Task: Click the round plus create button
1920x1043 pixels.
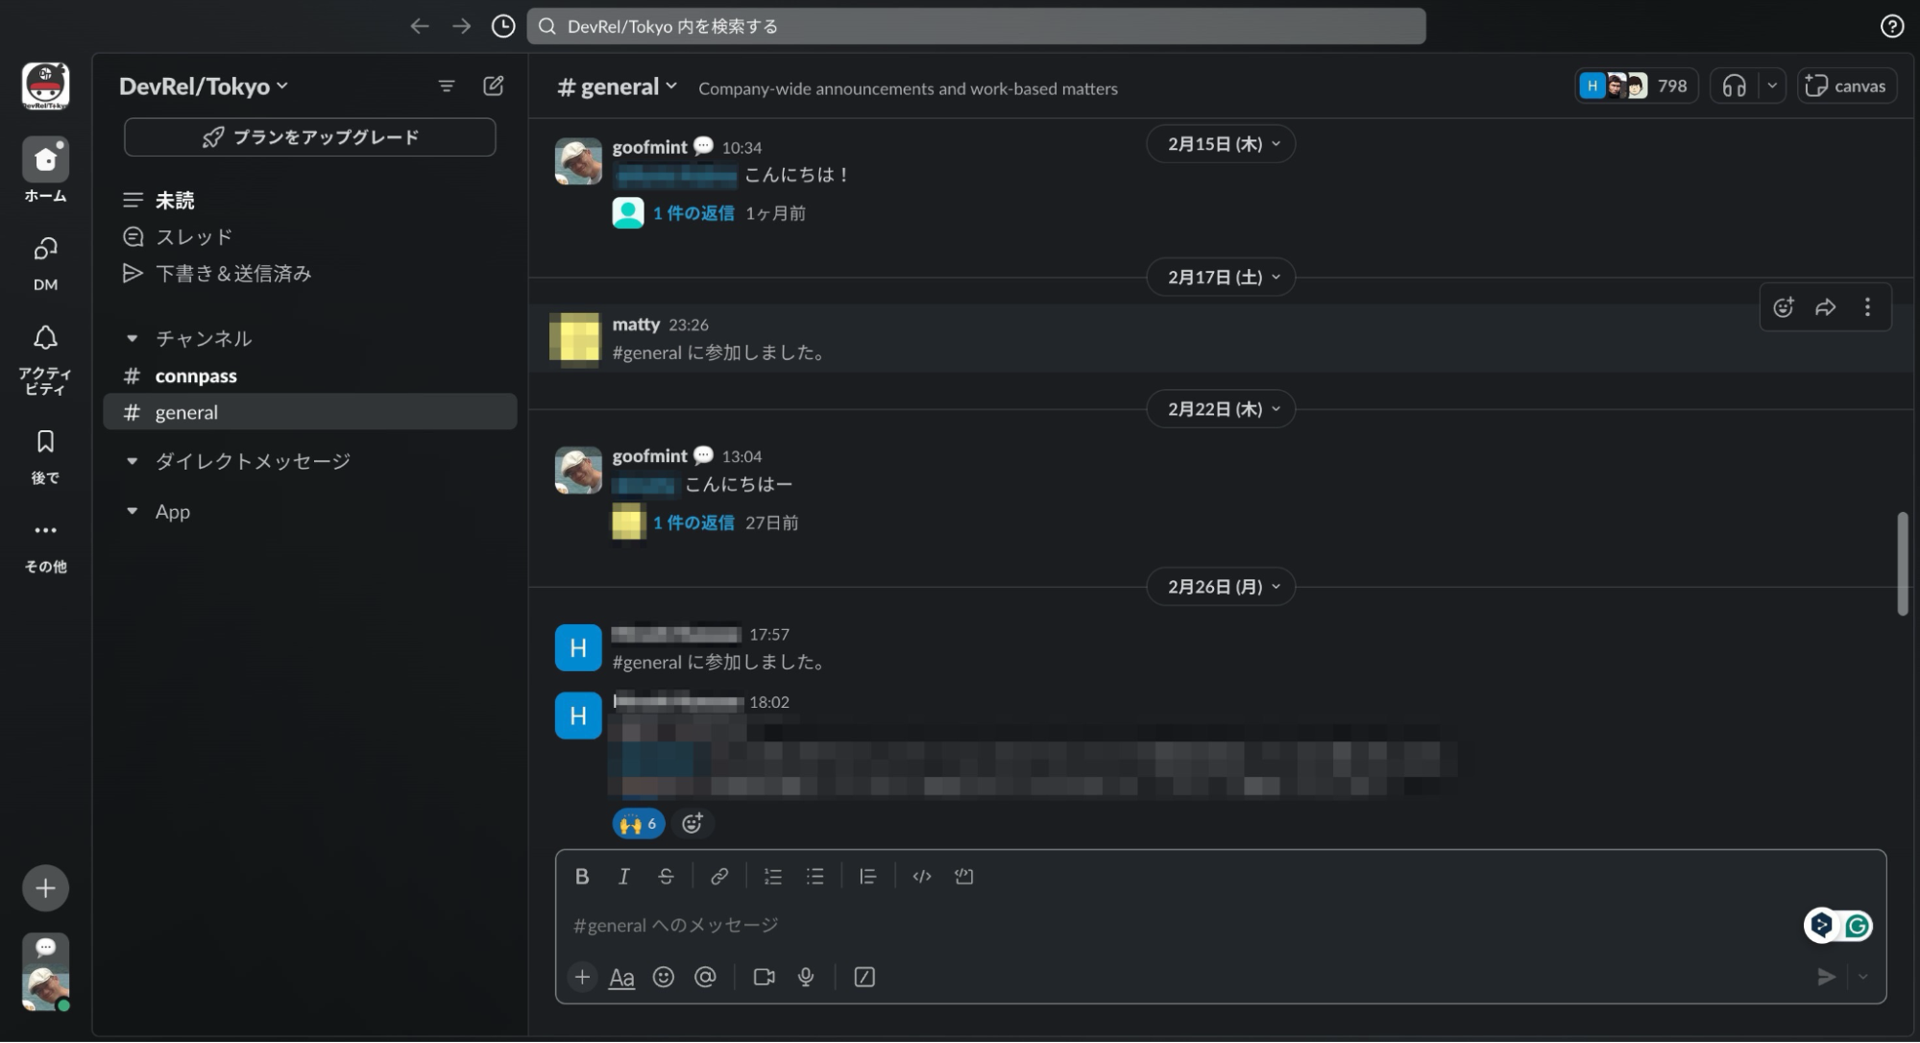Action: coord(45,887)
